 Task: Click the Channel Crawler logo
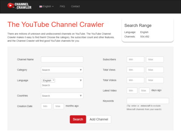point(19,6)
